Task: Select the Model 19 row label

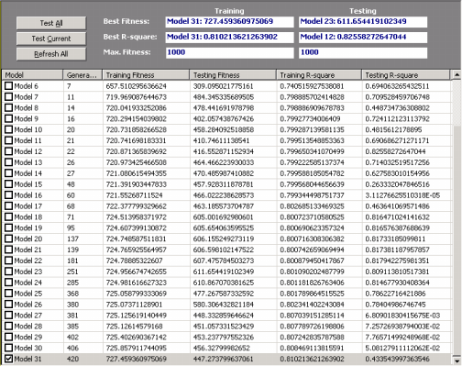Action: (28, 227)
